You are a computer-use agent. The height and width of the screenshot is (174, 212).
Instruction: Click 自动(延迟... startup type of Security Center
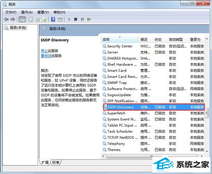click(x=178, y=46)
